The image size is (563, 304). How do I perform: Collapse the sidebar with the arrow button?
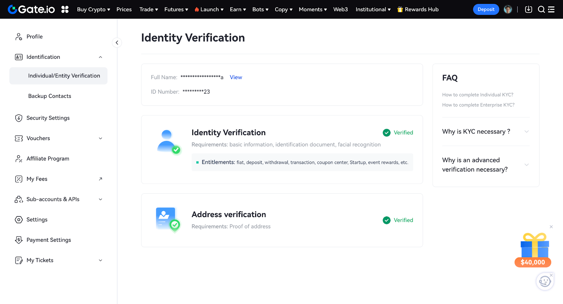(x=117, y=43)
